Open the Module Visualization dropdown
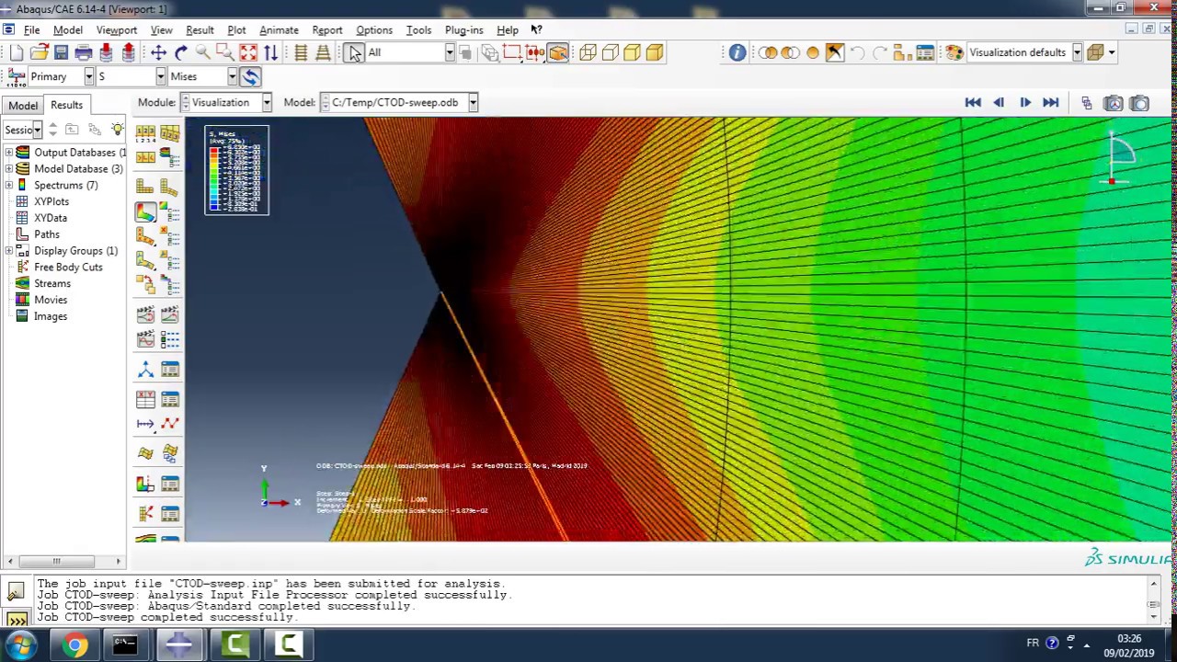The height and width of the screenshot is (662, 1177). point(266,103)
